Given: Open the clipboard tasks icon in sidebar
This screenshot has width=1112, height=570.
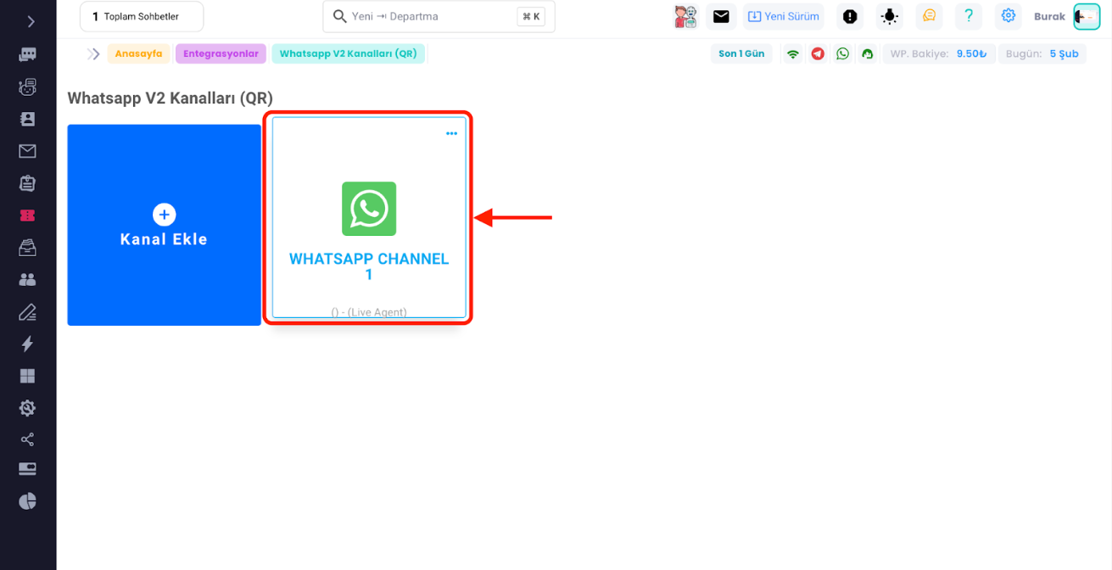Looking at the screenshot, I should 27,182.
